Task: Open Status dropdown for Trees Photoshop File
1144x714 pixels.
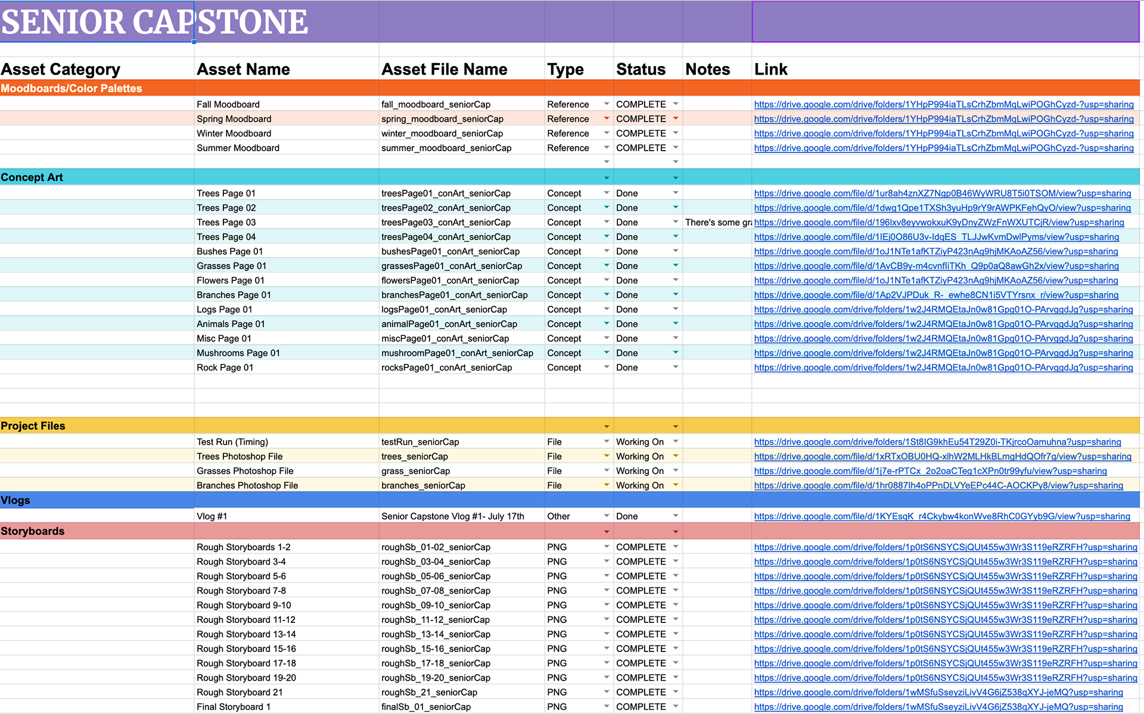Action: coord(676,456)
